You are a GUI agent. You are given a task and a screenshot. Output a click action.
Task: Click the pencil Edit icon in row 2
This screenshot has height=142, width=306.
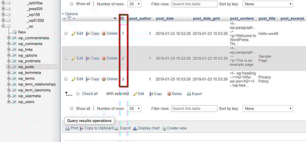click(x=74, y=59)
